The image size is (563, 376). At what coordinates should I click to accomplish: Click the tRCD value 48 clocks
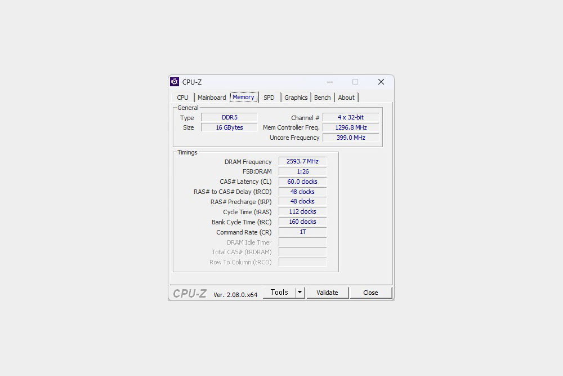[302, 192]
